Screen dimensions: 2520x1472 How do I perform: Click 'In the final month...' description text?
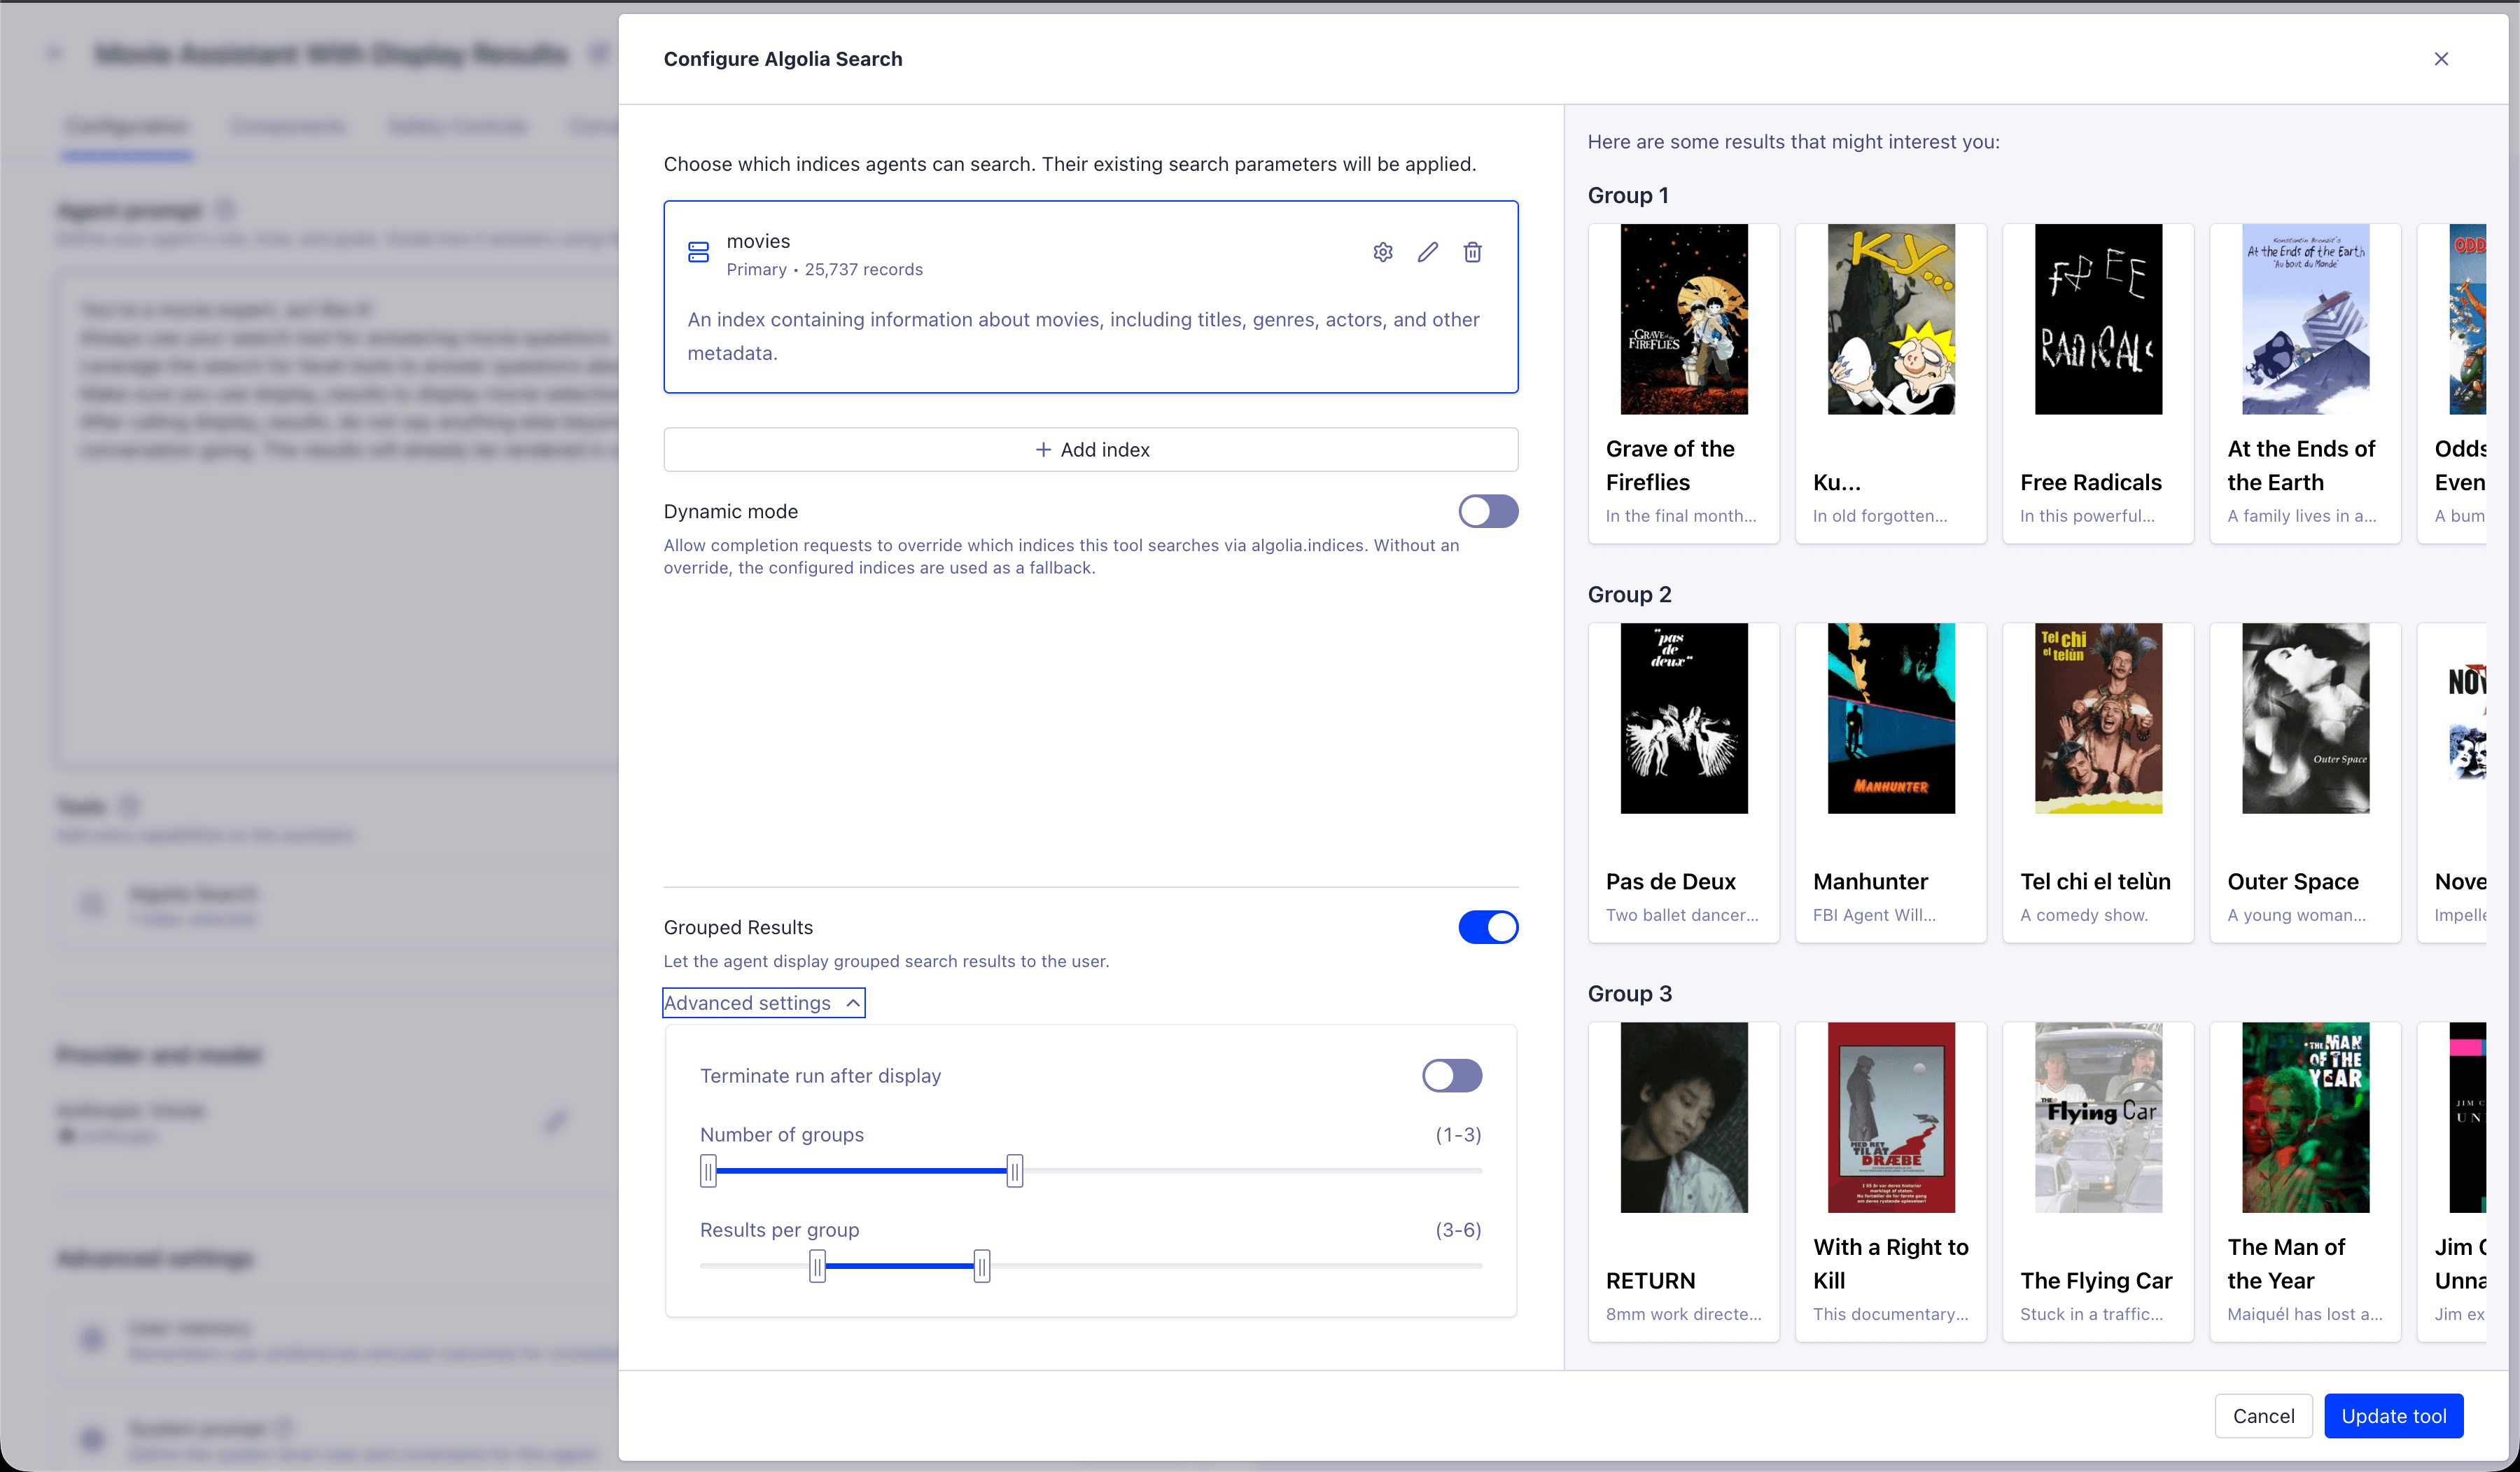pyautogui.click(x=1681, y=515)
